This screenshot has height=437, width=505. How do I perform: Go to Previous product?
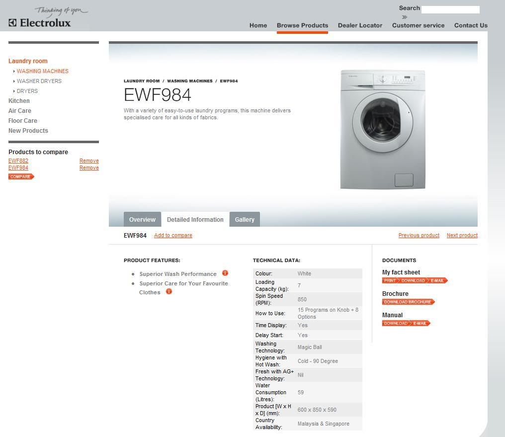(x=419, y=236)
